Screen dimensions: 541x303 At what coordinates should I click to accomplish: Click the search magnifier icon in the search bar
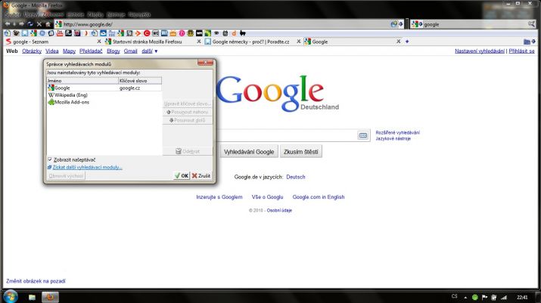pyautogui.click(x=532, y=24)
